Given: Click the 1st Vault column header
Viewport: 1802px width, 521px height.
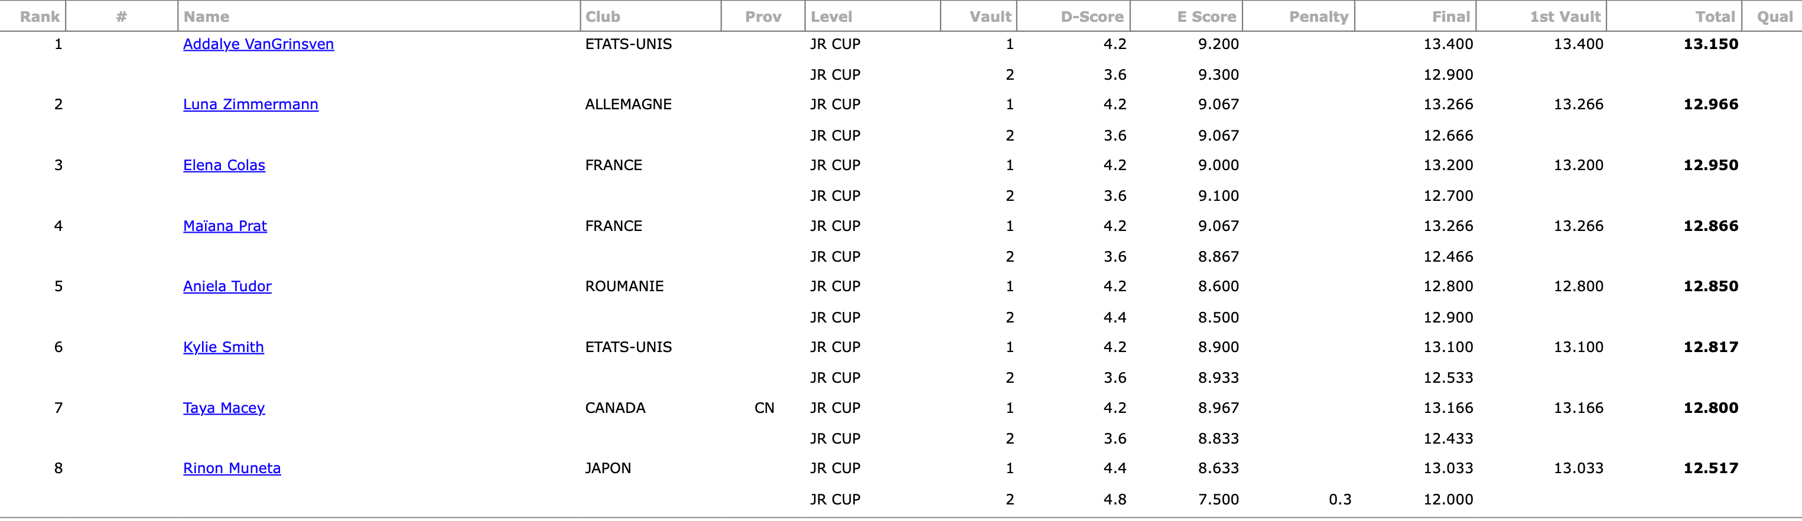Looking at the screenshot, I should [x=1565, y=17].
